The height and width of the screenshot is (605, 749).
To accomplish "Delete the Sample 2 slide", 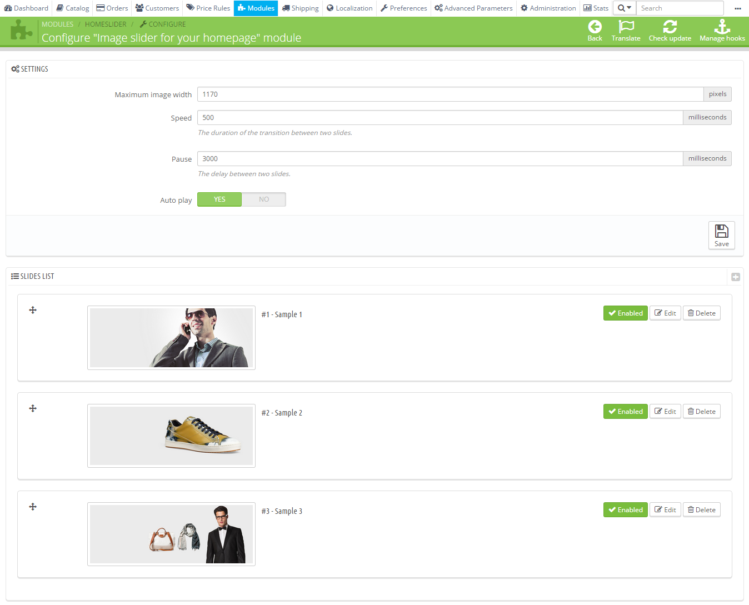I will (701, 412).
